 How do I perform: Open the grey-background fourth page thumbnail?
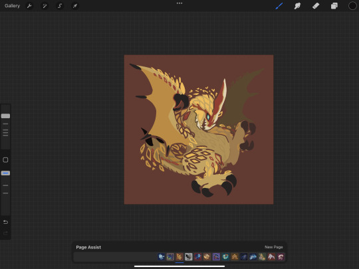point(189,256)
